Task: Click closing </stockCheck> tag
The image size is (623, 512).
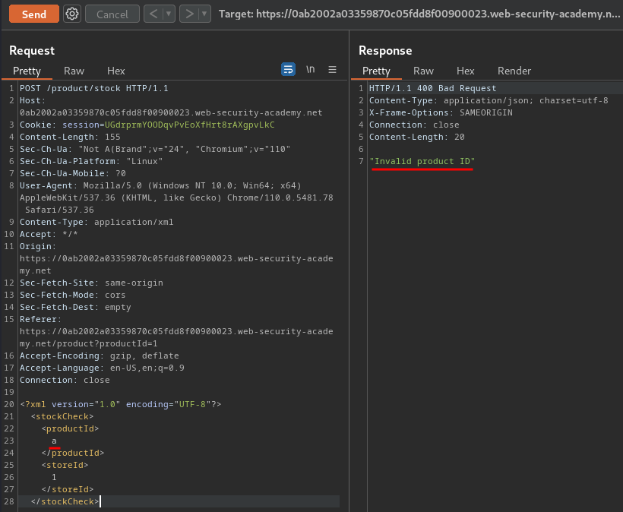Action: [65, 501]
